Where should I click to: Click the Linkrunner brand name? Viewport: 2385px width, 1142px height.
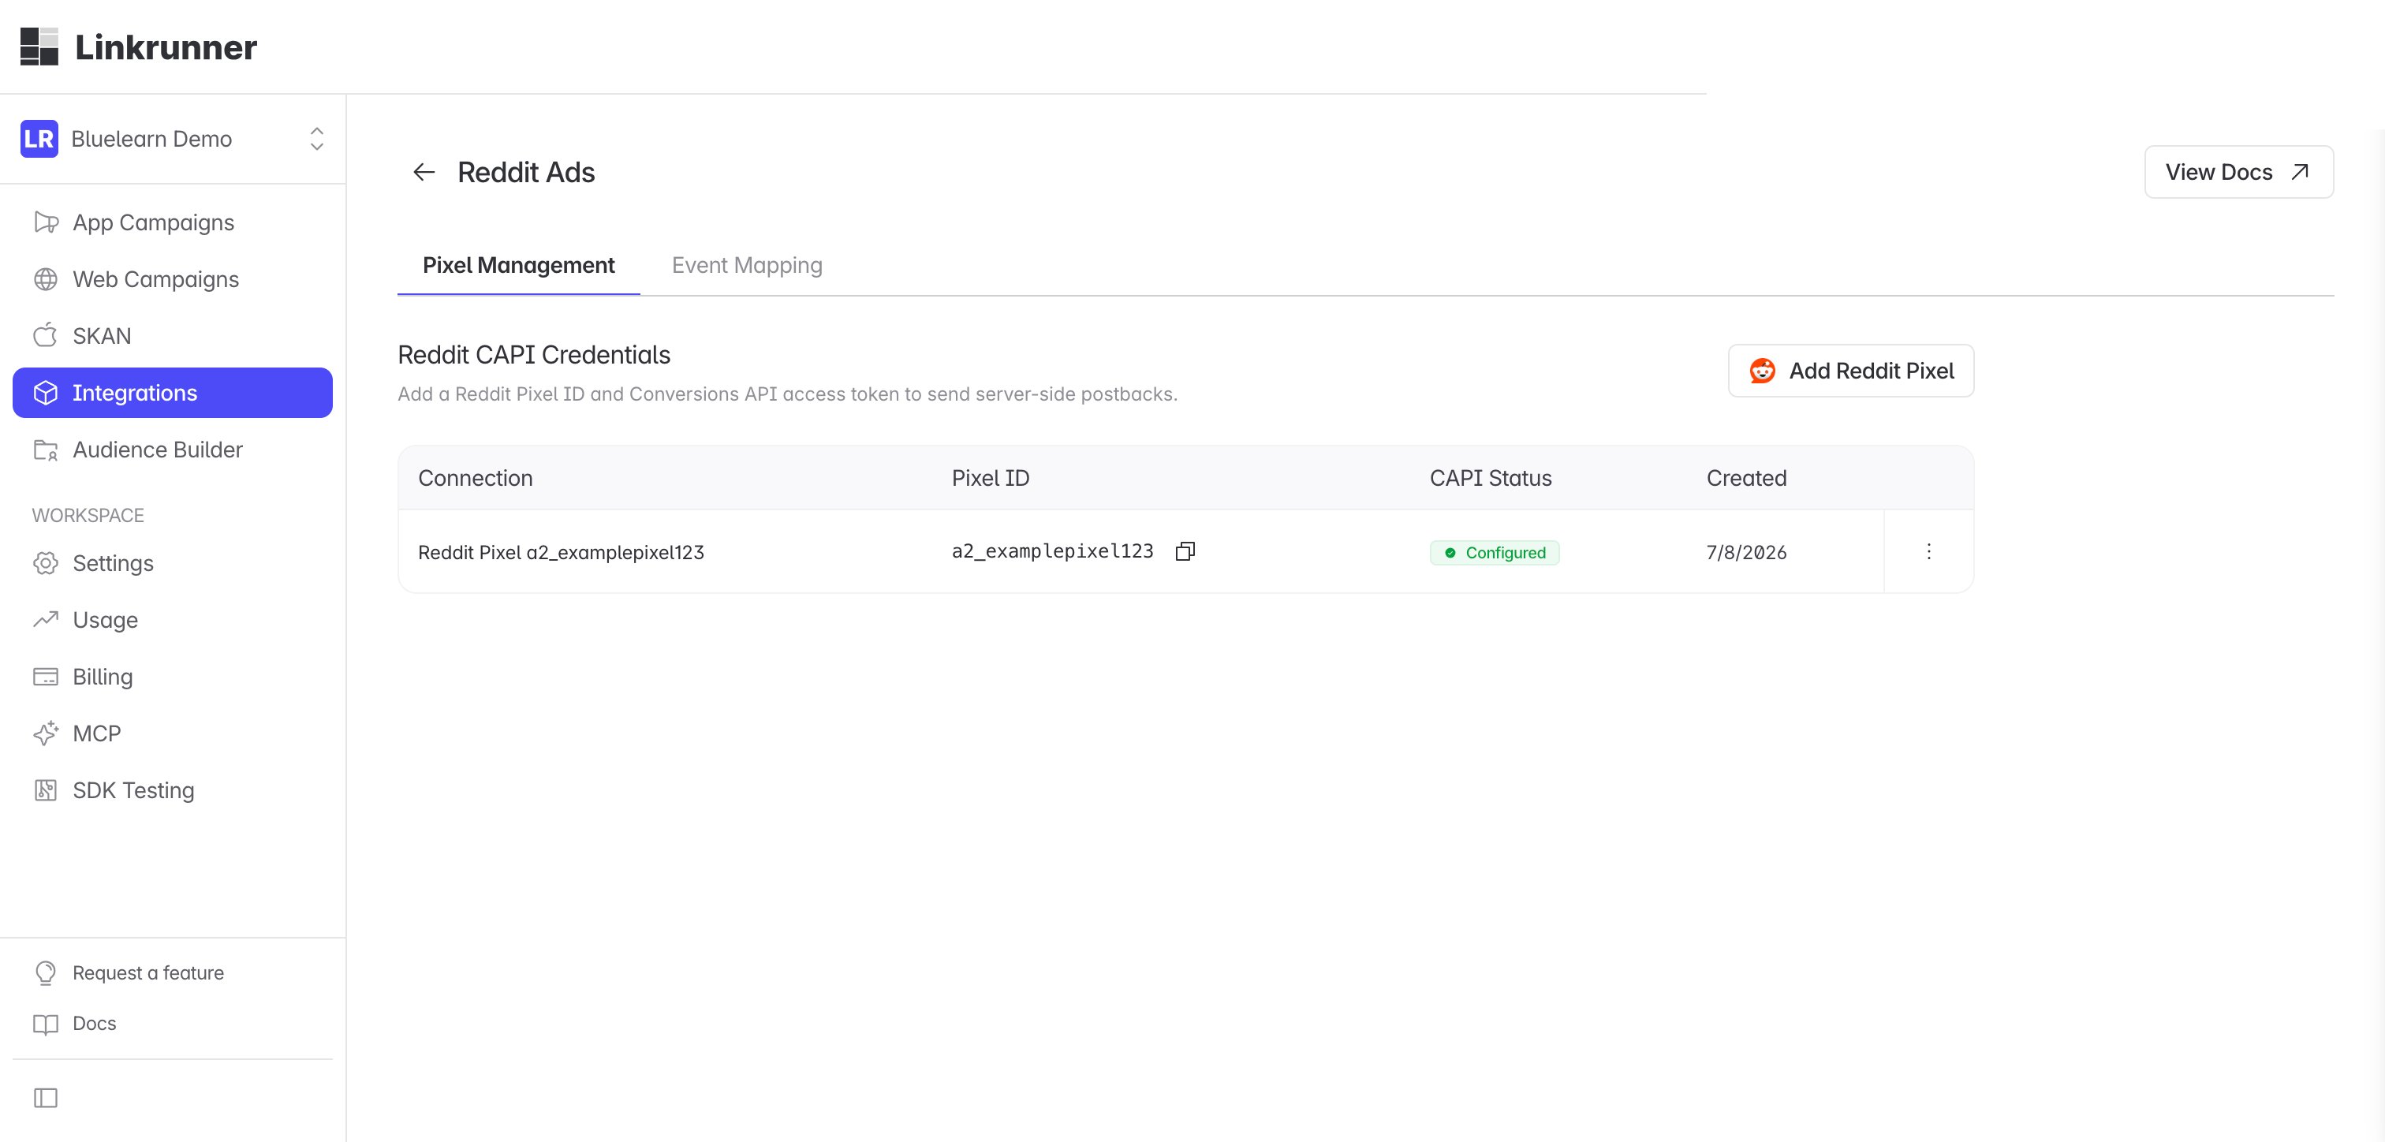(x=166, y=47)
